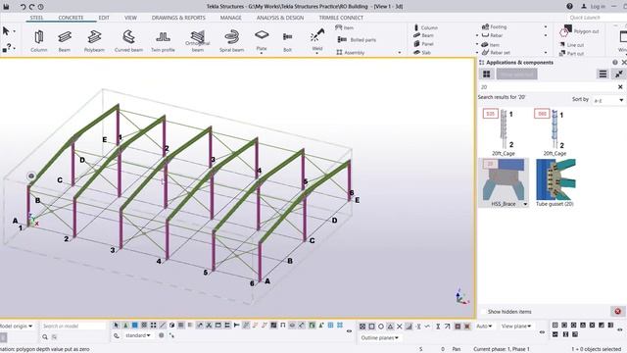
Task: Open help from title bar question mark
Action: (569, 7)
